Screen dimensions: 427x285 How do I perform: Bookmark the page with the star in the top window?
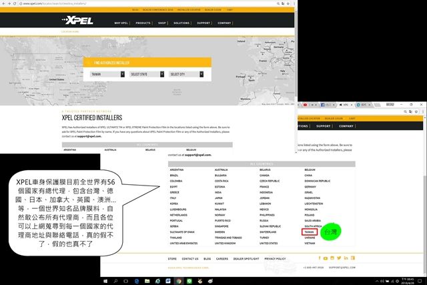[x=288, y=3]
